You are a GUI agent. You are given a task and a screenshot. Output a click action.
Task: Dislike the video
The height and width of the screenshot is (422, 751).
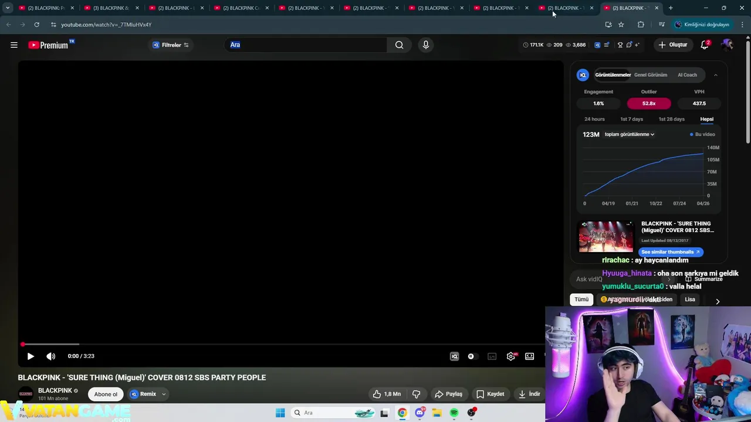coord(416,394)
